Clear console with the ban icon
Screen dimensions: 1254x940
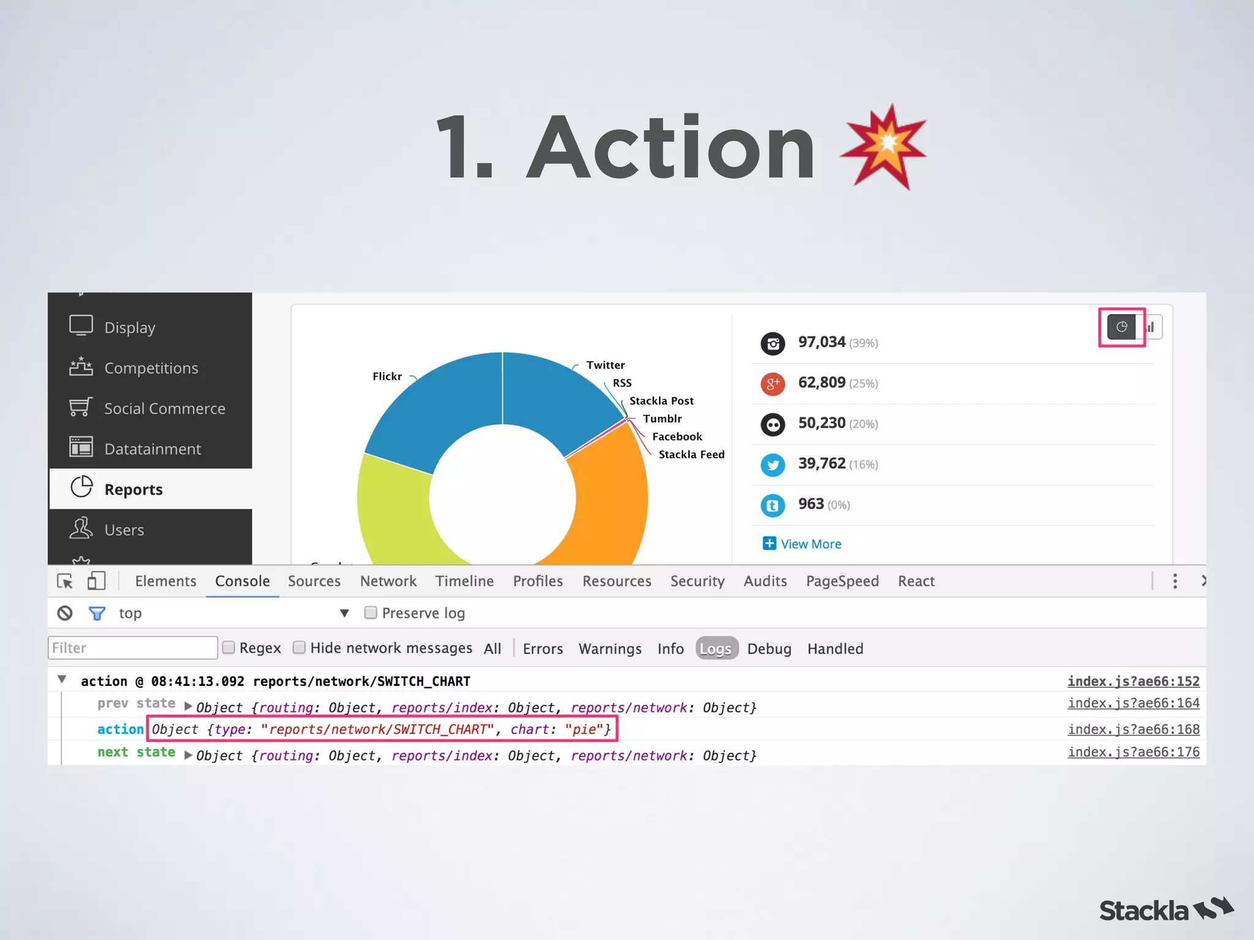[x=65, y=613]
